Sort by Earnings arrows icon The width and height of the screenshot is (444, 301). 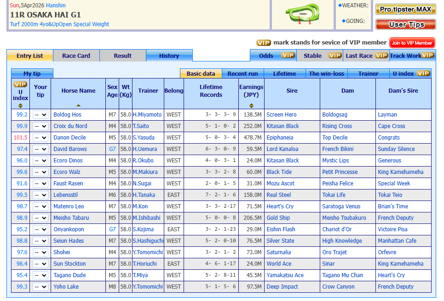click(252, 106)
